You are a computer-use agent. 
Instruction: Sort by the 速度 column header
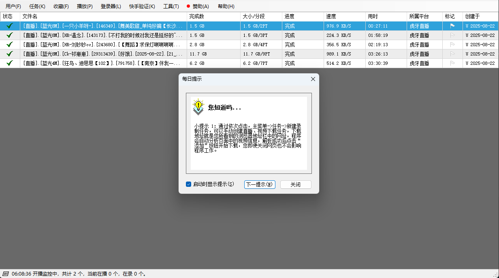pyautogui.click(x=331, y=17)
